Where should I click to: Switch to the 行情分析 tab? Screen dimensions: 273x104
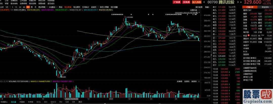[x=250, y=7]
